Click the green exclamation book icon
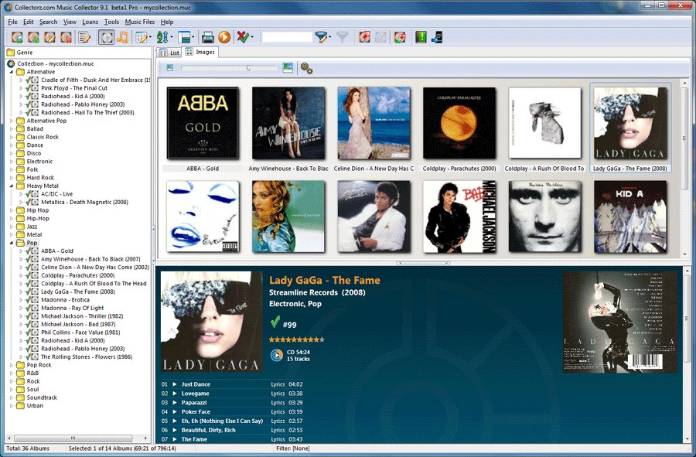This screenshot has width=696, height=457. pyautogui.click(x=421, y=37)
